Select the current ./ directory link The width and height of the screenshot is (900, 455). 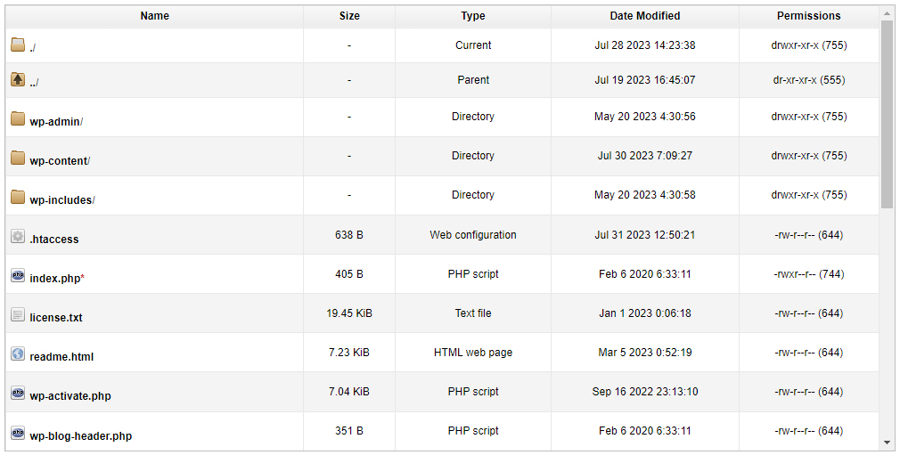click(x=33, y=48)
